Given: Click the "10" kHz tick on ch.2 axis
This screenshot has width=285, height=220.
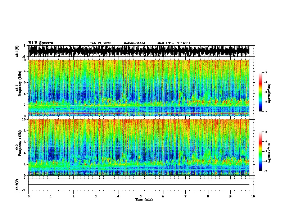Looking at the screenshot, I should [24, 119].
